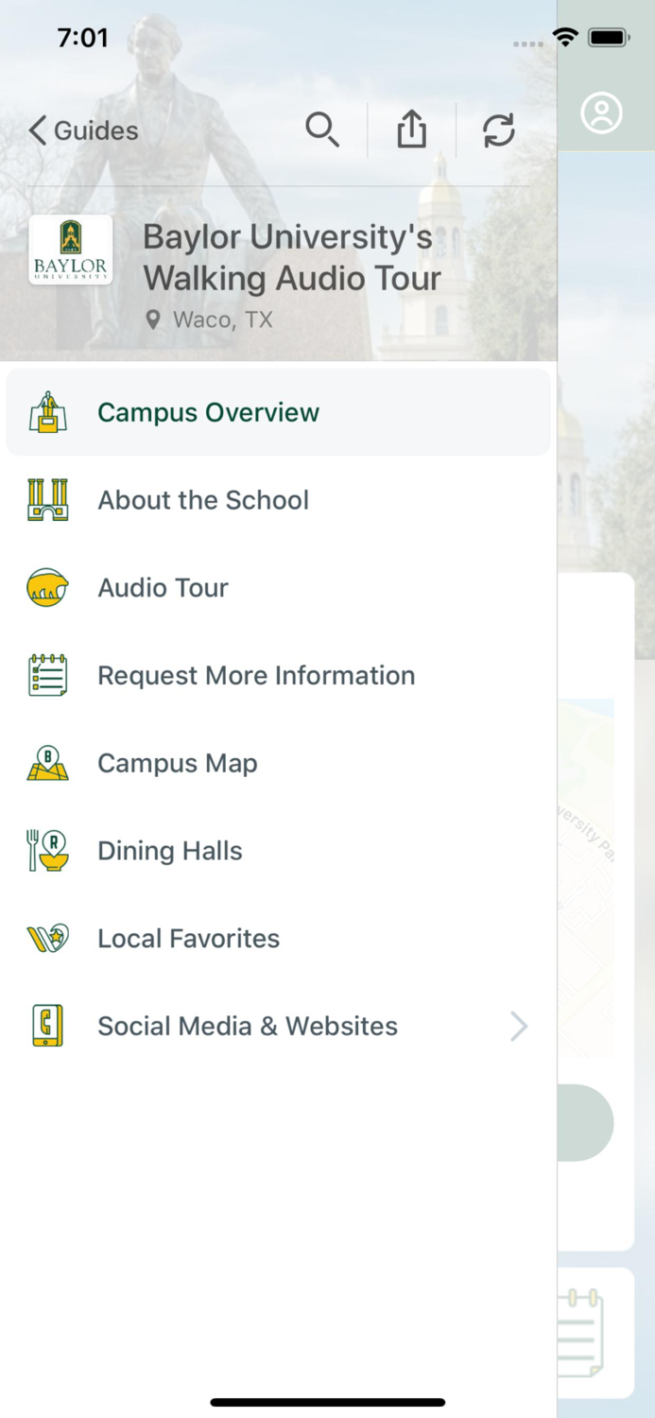Screen dimensions: 655x1418
Task: Tap the fork-and-bowl icon for Dining Halls
Action: coord(47,850)
